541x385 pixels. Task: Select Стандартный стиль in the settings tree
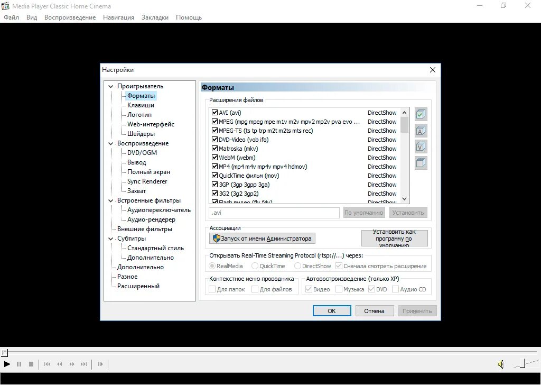point(156,248)
